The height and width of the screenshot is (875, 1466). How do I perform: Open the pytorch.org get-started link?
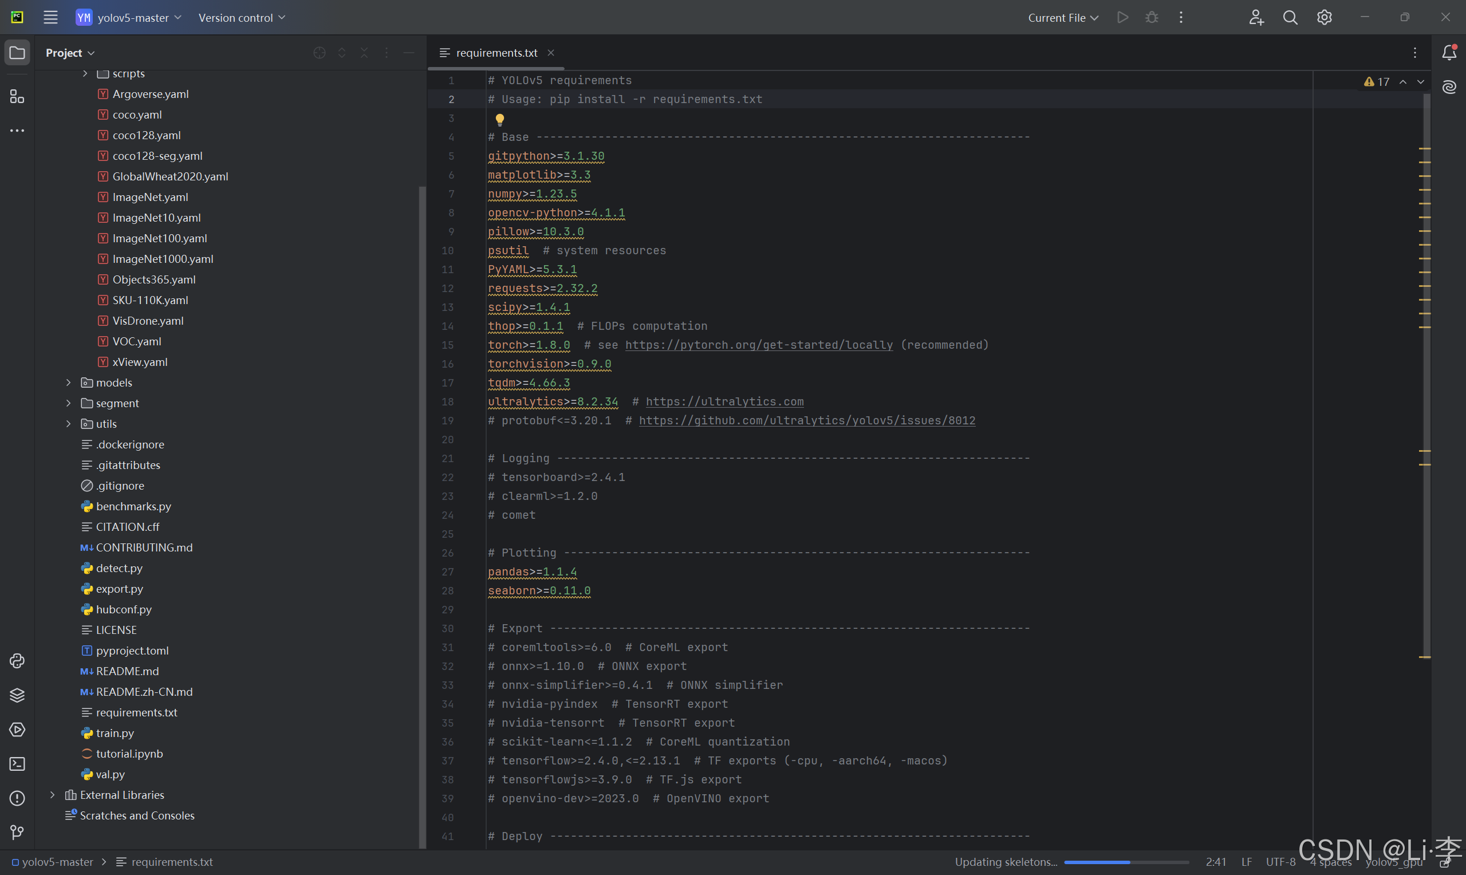point(759,345)
